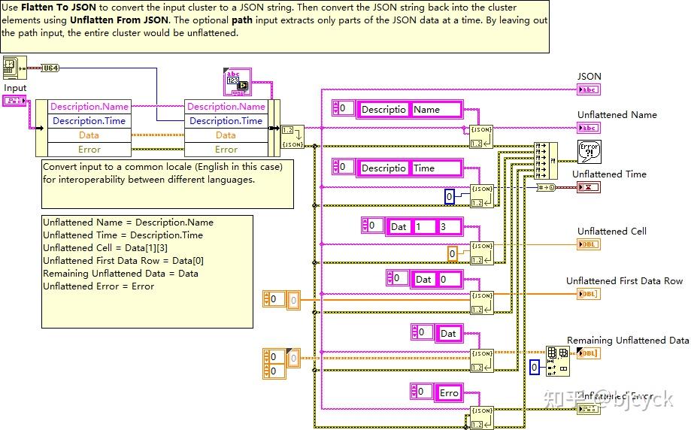This screenshot has width=691, height=430.
Task: Select Description.Name in the Unbundle By Name
Action: click(89, 107)
